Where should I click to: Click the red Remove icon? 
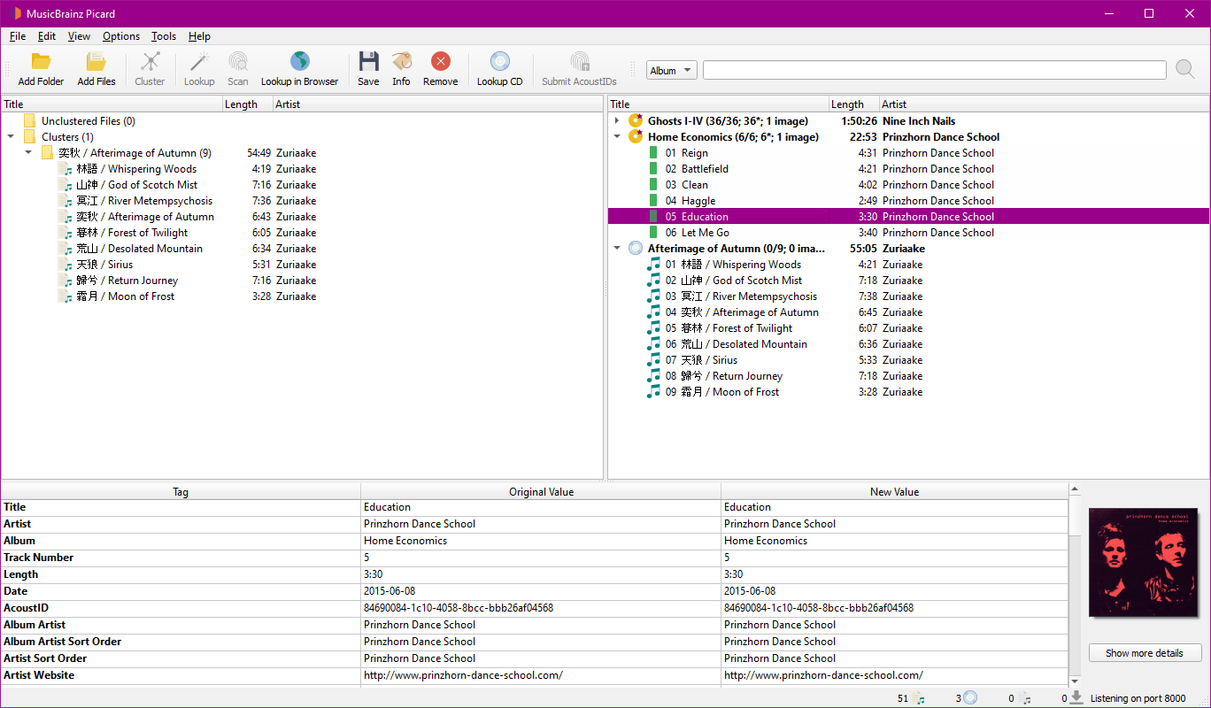440,62
